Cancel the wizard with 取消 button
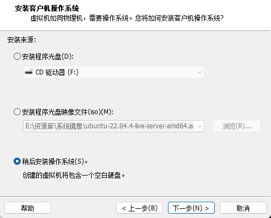271x218 pixels. point(243,208)
